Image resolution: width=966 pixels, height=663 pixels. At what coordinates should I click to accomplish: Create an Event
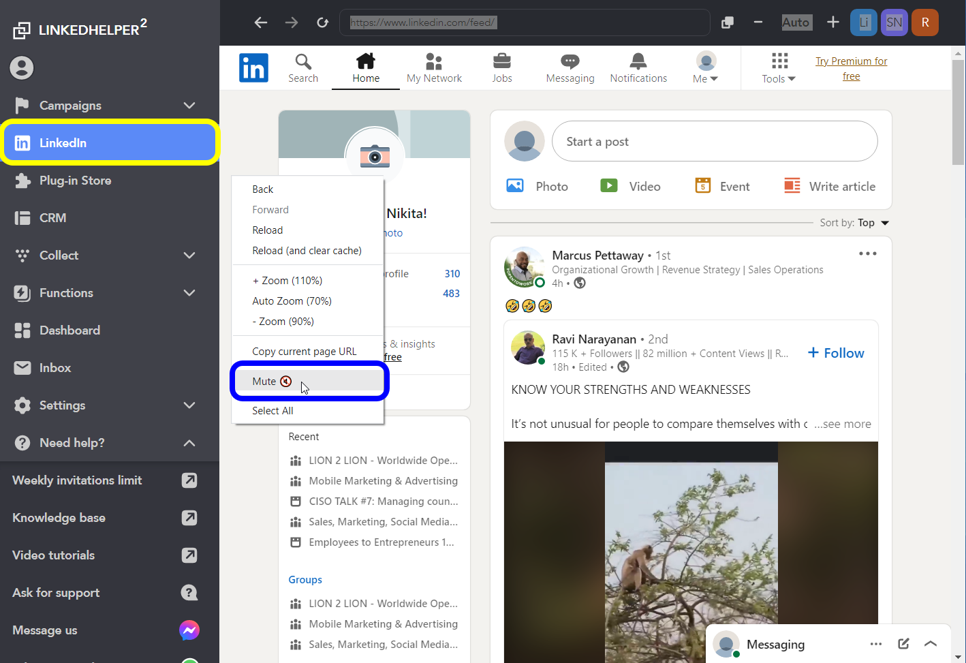pyautogui.click(x=722, y=186)
